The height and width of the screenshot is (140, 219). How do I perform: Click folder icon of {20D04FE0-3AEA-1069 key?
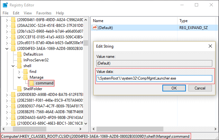tap(13, 49)
